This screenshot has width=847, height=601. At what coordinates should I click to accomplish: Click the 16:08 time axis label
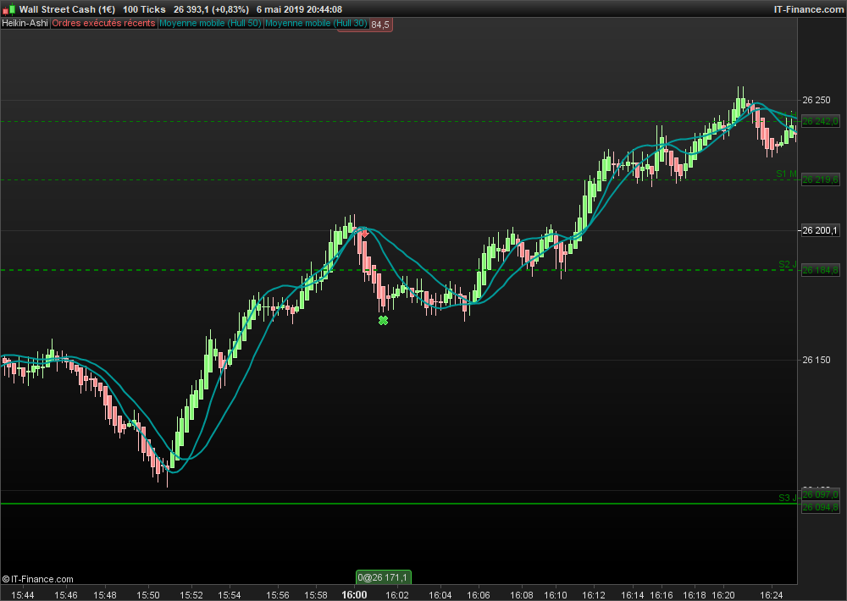522,595
